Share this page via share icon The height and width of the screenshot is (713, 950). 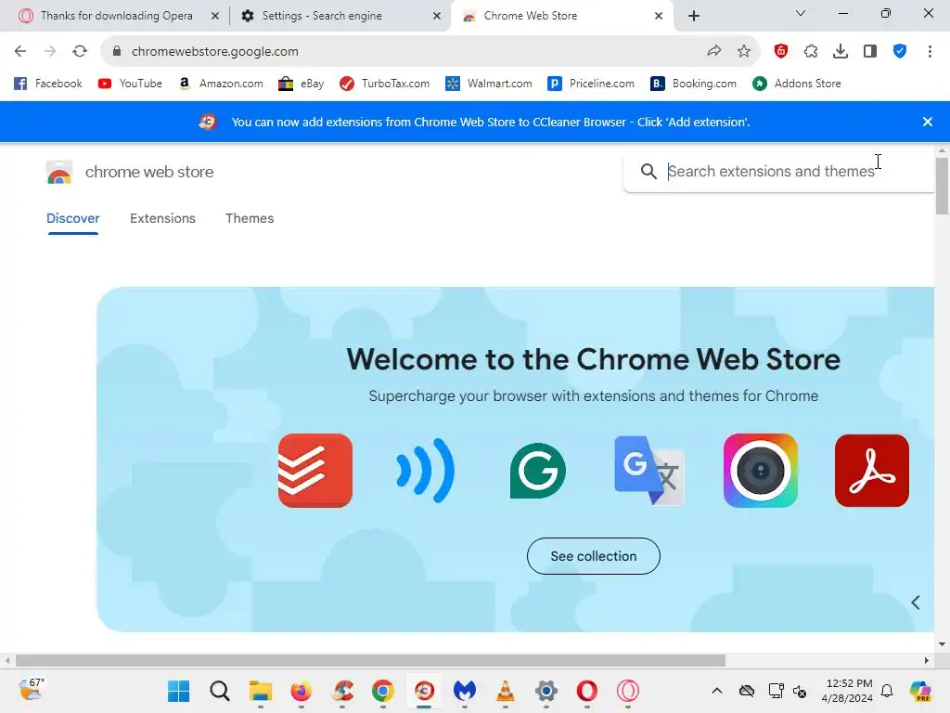coord(714,52)
